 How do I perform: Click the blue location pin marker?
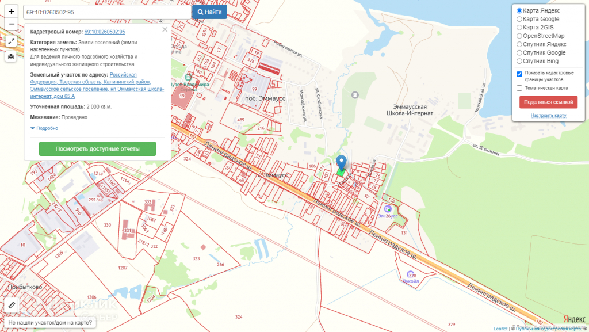(342, 162)
